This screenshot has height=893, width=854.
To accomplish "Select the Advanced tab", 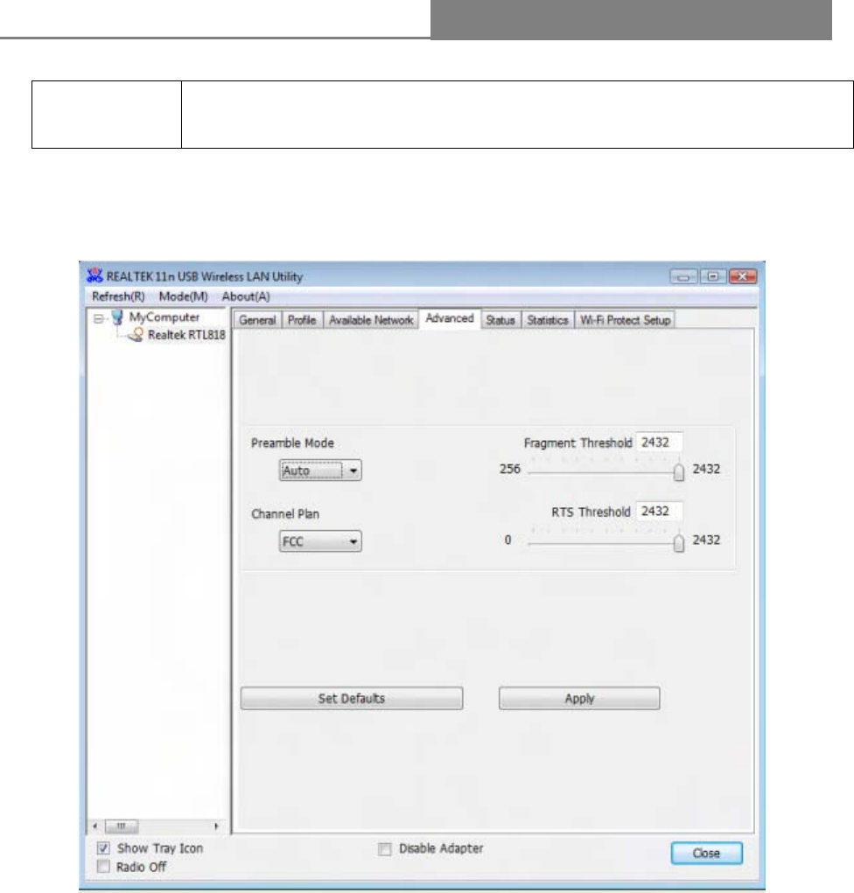I will [450, 318].
